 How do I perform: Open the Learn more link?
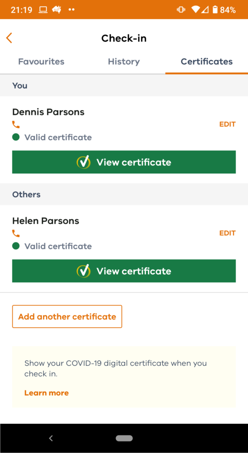click(46, 393)
